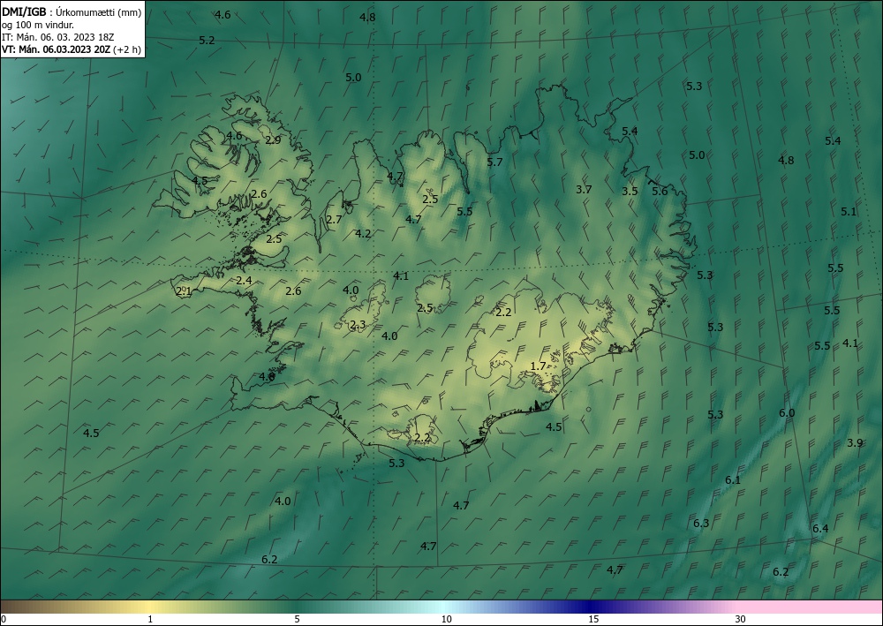Click the yellow section of the color scale
This screenshot has width=883, height=626.
(x=150, y=607)
